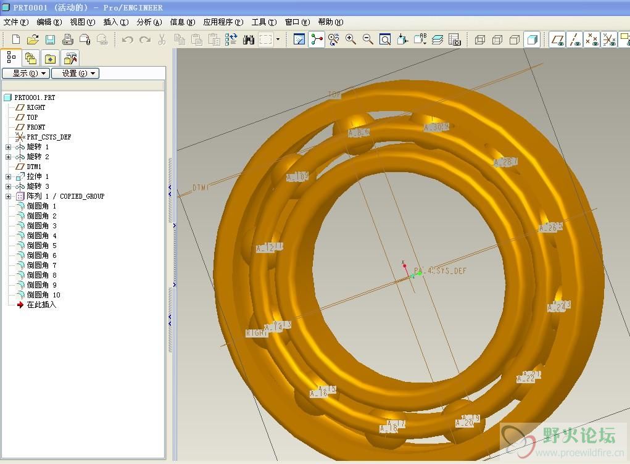The height and width of the screenshot is (464, 630).
Task: Open Paste Special from the toolbar
Action: pos(214,39)
